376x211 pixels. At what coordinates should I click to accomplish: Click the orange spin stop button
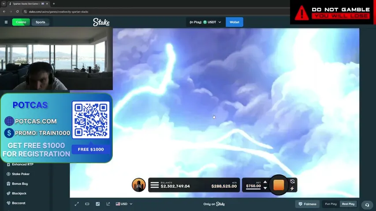tap(279, 185)
